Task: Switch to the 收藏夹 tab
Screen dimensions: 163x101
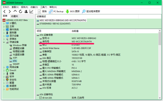Action: pos(15,16)
